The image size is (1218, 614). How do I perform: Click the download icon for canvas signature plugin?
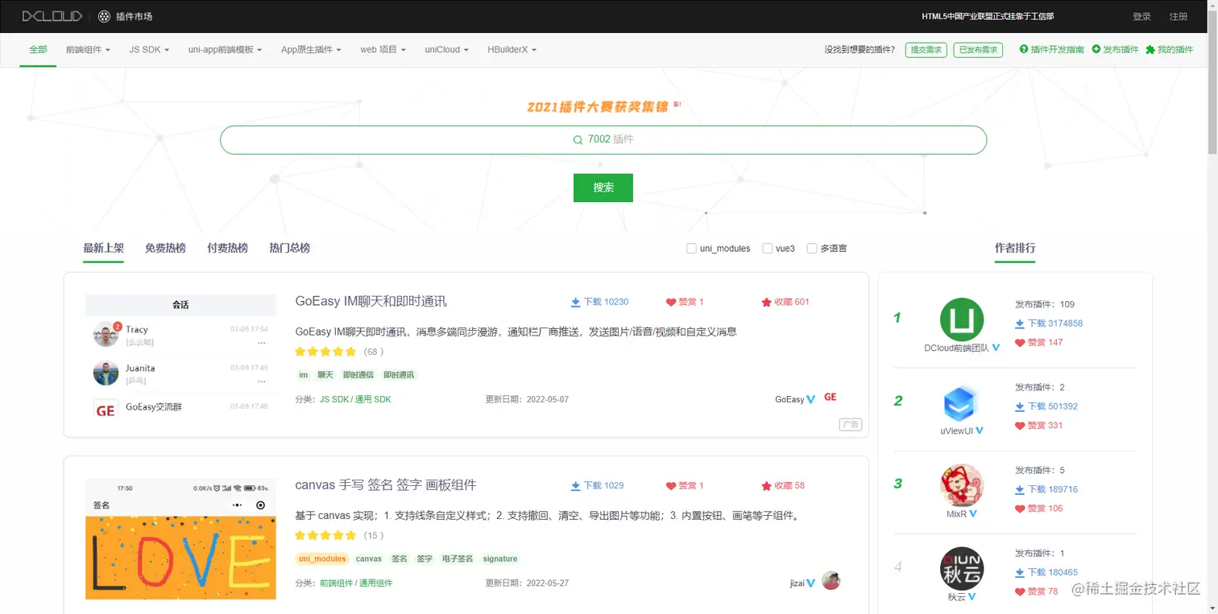point(575,486)
